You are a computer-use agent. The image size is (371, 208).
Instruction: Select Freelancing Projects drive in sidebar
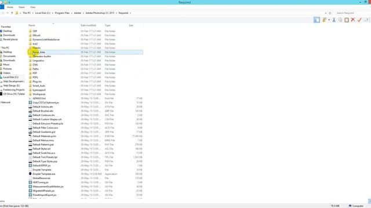pos(14,90)
